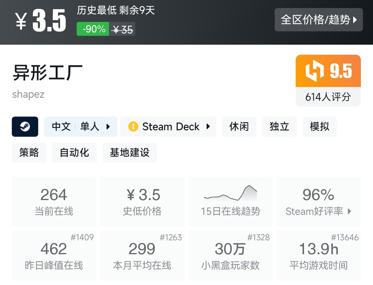View the 614人评分 rating count

click(x=328, y=97)
